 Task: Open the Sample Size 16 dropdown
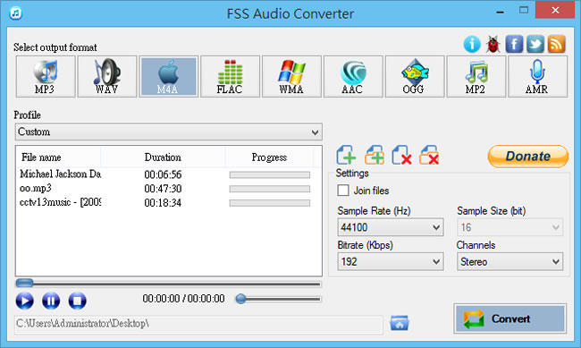click(x=509, y=227)
